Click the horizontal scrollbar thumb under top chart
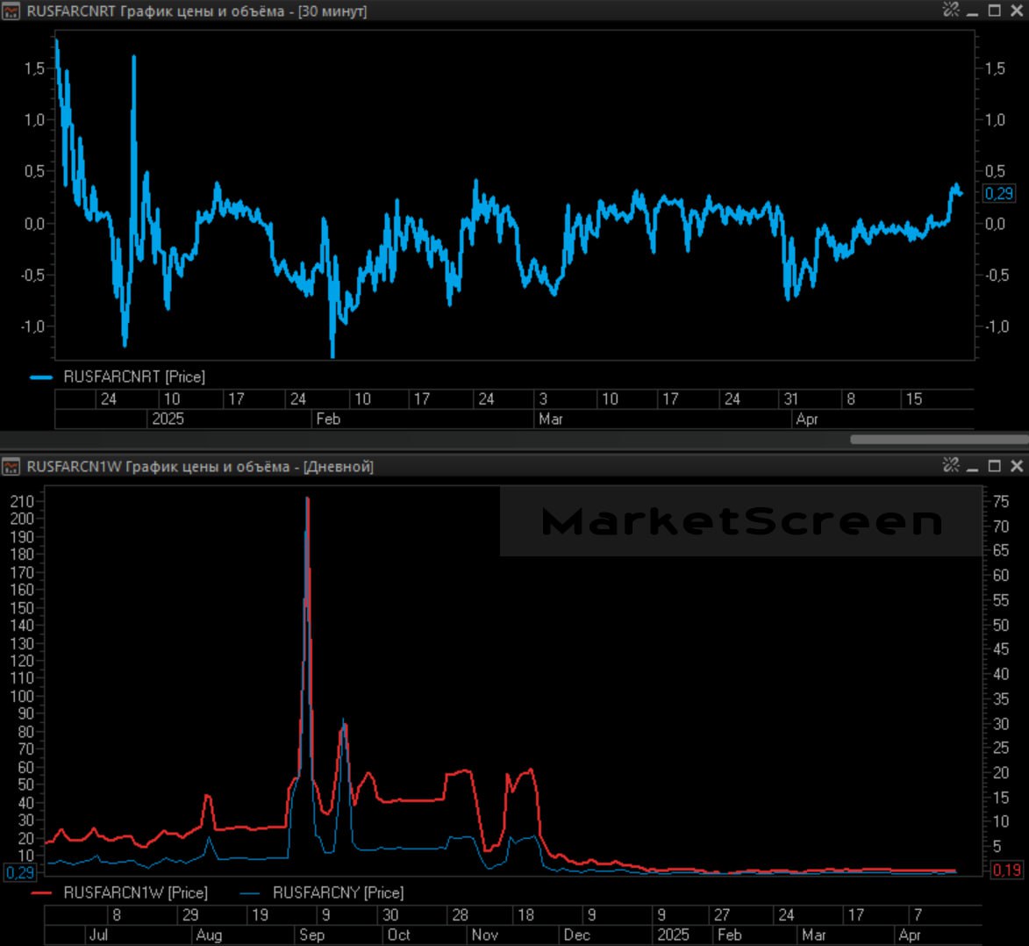Screen dimensions: 1029x946 point(940,439)
